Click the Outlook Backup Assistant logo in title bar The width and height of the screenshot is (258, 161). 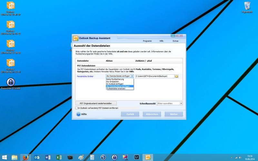pyautogui.click(x=75, y=38)
